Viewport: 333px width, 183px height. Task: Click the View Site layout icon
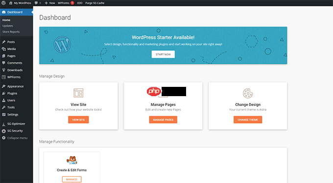[78, 93]
